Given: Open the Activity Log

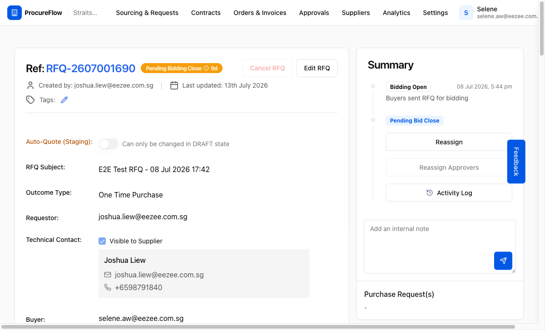Looking at the screenshot, I should pyautogui.click(x=449, y=193).
